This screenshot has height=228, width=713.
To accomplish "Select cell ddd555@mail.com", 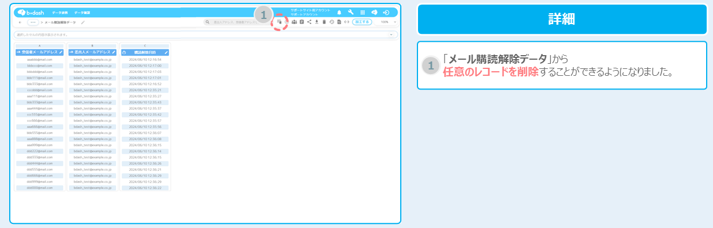I will coord(40,169).
